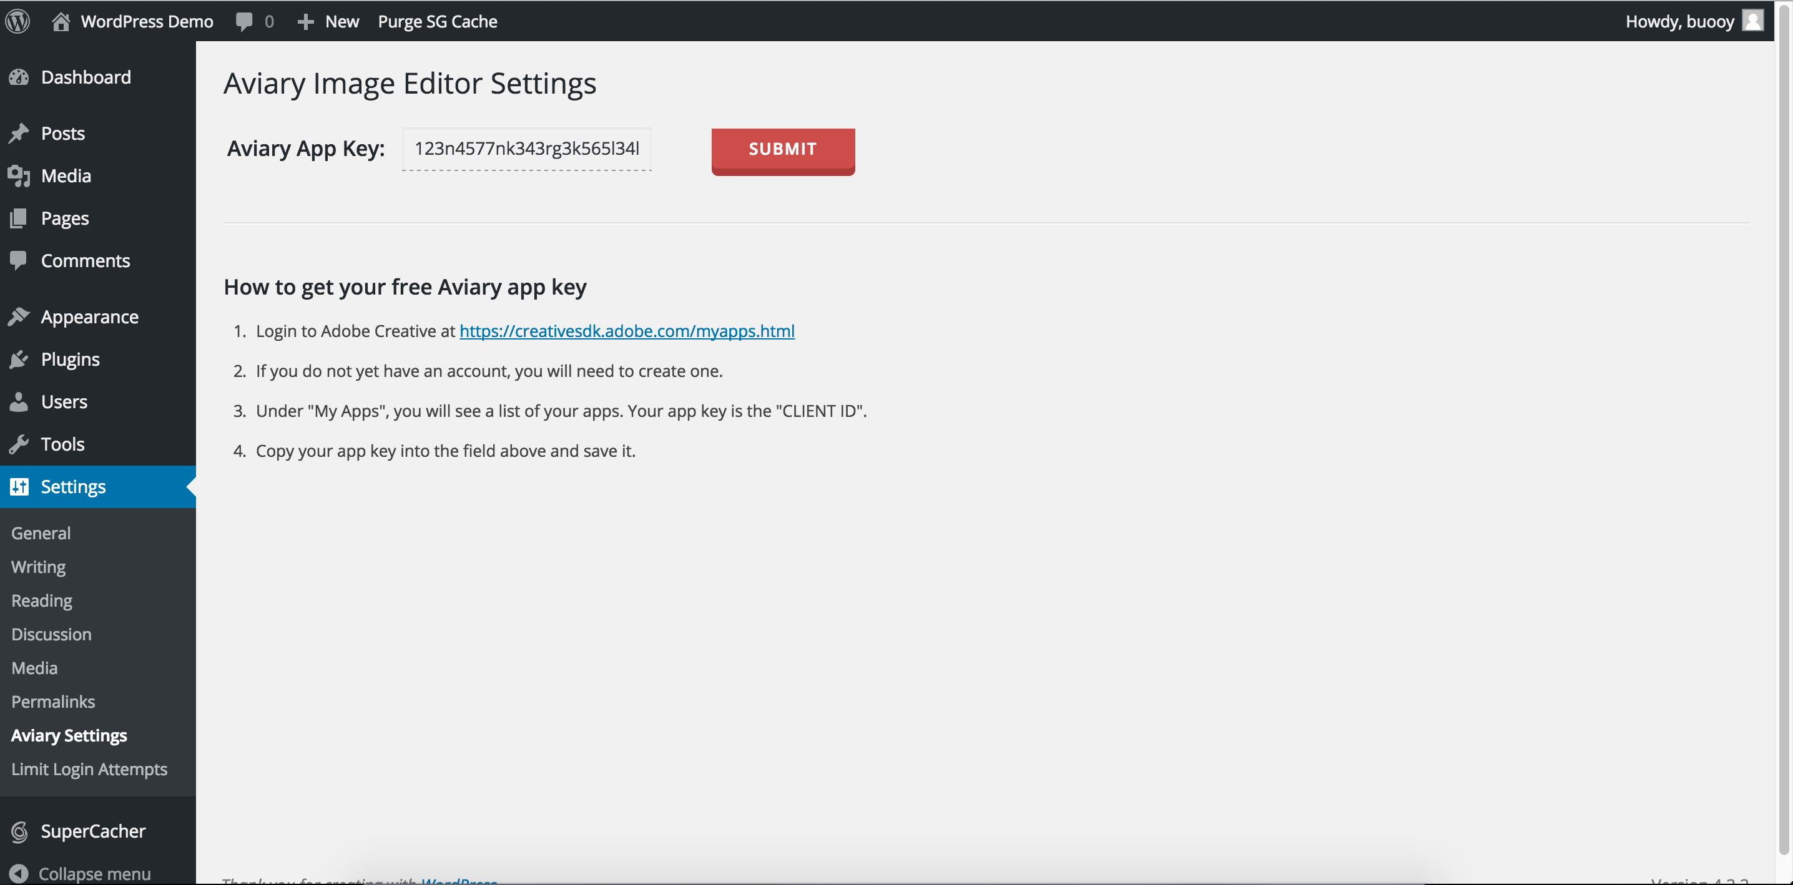
Task: Open Media settings submenu item
Action: tap(34, 668)
